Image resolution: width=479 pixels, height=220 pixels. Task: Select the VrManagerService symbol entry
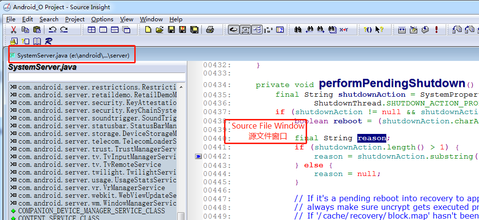pyautogui.click(x=87, y=188)
